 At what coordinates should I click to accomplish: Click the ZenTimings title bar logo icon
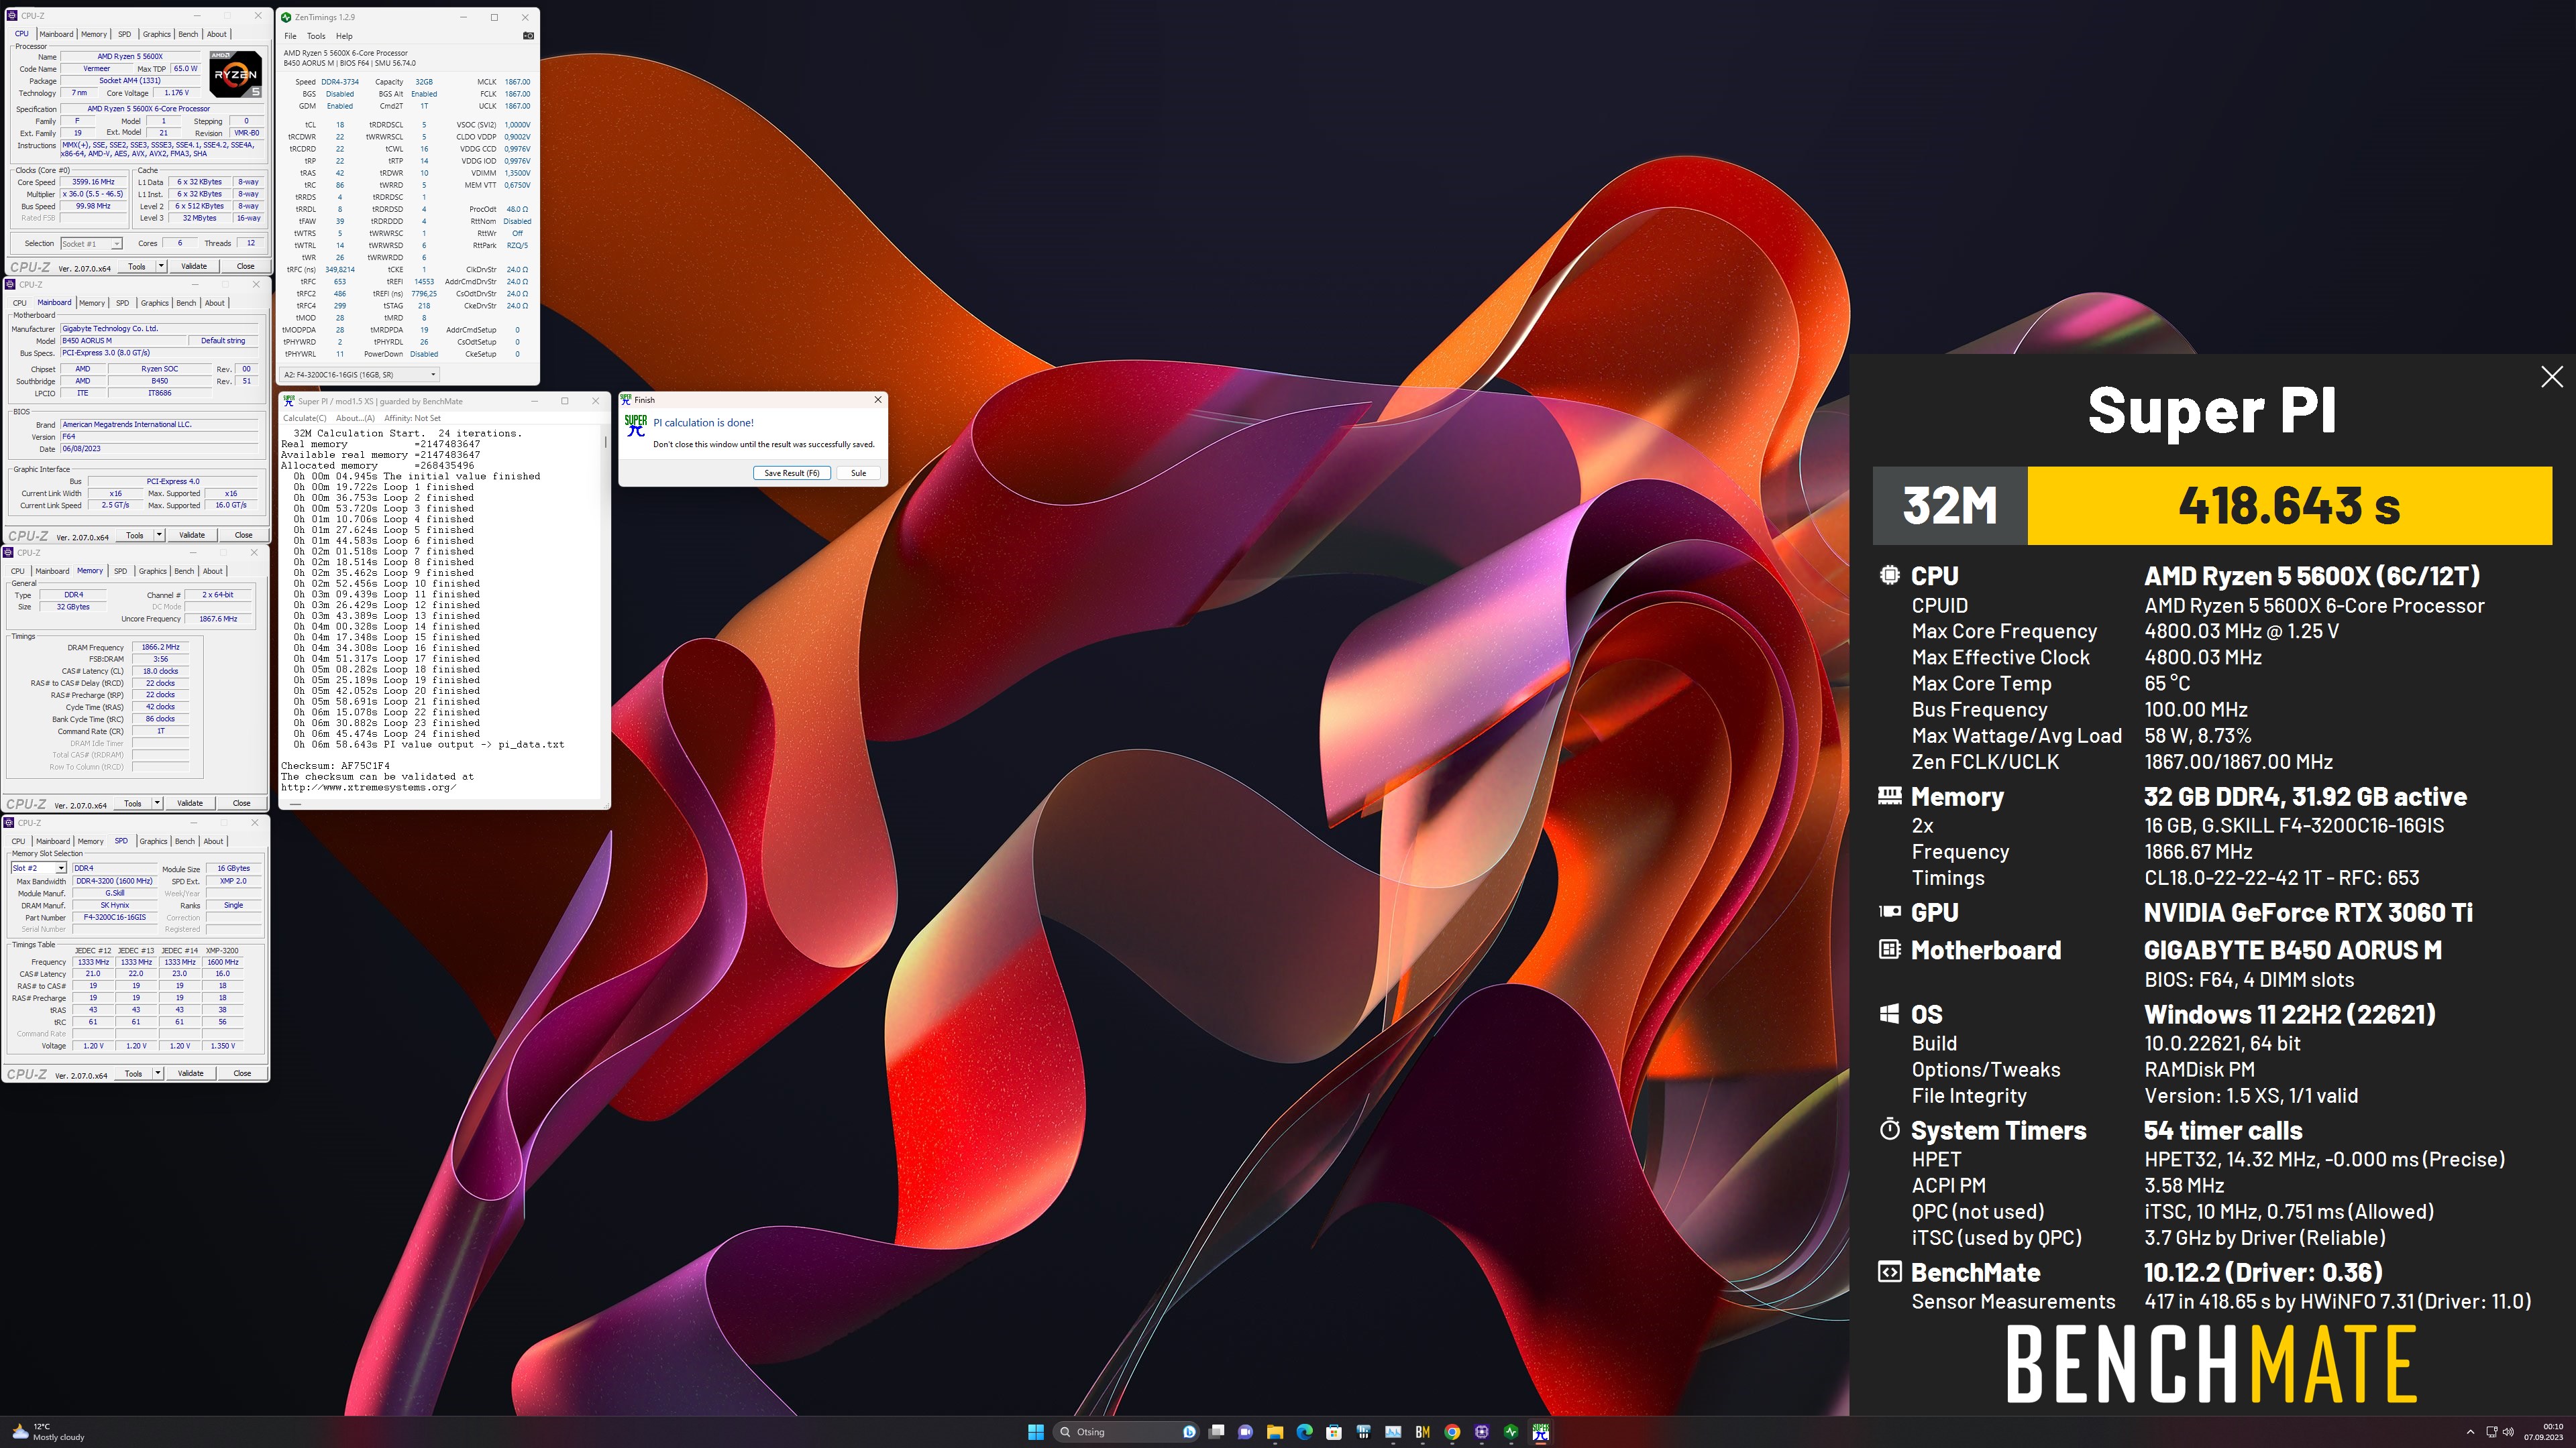(x=287, y=17)
